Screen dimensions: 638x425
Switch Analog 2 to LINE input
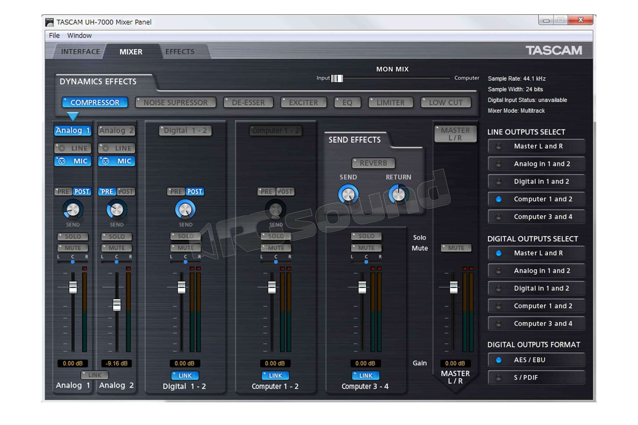pyautogui.click(x=117, y=148)
